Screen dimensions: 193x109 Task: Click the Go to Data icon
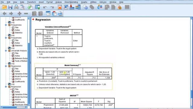point(60,7)
